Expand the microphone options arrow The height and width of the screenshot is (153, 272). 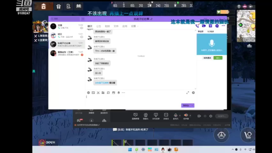180,115
